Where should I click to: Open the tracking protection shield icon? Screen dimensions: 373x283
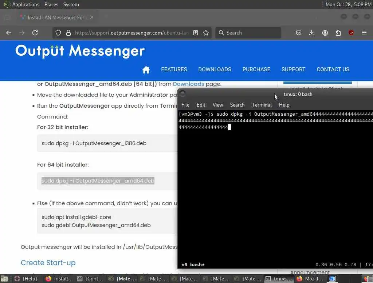tap(58, 33)
